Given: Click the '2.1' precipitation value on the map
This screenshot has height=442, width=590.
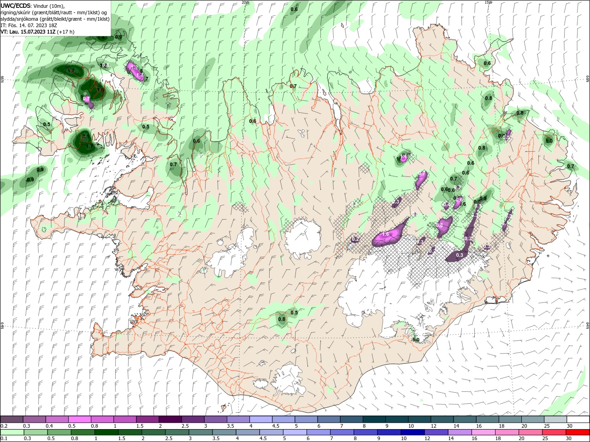Looking at the screenshot, I should click(85, 137).
